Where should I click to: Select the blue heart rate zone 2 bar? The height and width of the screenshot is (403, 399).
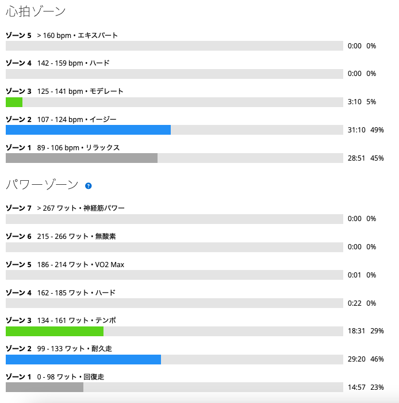[x=89, y=130]
